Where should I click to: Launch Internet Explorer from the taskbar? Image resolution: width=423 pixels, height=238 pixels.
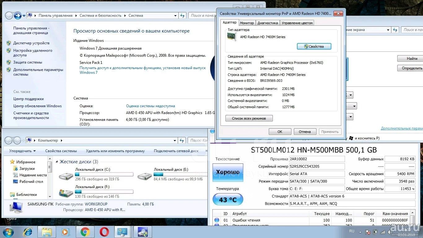tap(28, 232)
